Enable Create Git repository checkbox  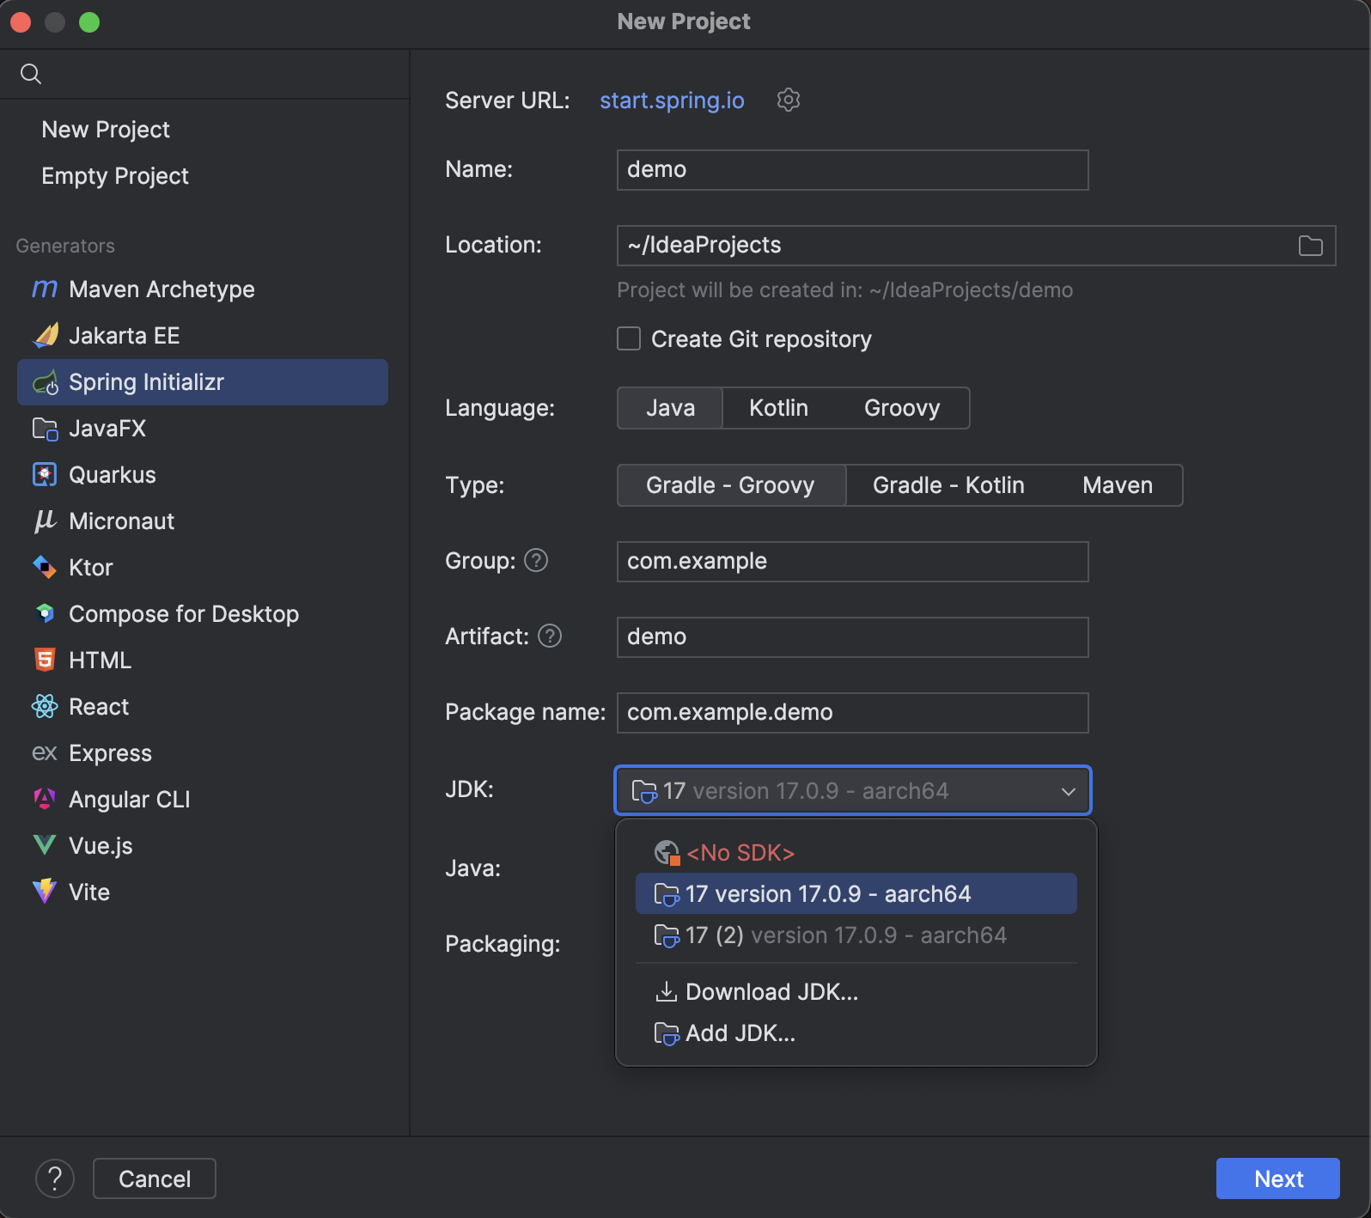coord(629,339)
